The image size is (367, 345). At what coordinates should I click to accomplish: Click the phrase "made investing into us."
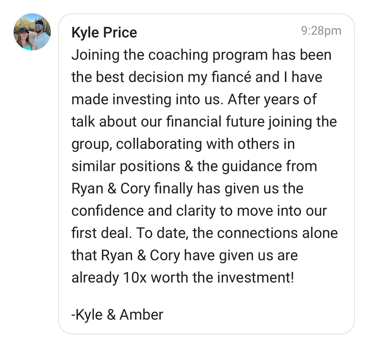coord(147,99)
